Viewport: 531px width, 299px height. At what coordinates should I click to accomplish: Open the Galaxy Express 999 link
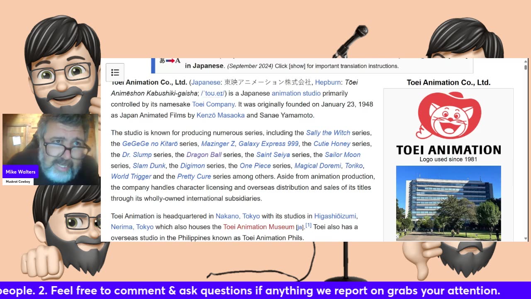click(268, 144)
